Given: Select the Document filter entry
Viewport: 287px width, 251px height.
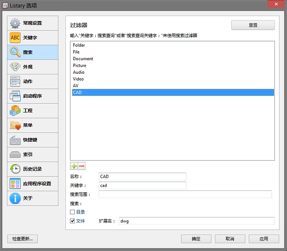Looking at the screenshot, I should coord(173,59).
